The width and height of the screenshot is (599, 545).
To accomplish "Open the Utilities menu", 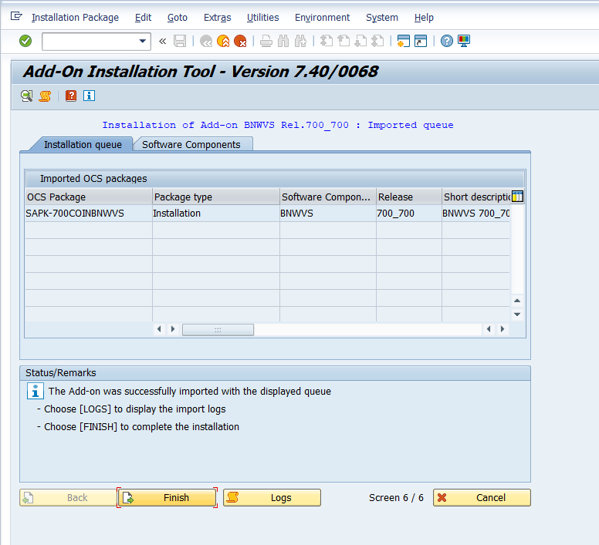I will tap(262, 17).
